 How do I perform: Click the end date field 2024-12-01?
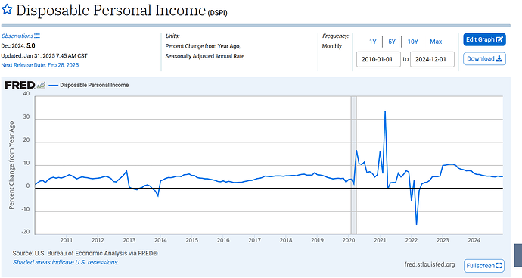click(x=432, y=59)
